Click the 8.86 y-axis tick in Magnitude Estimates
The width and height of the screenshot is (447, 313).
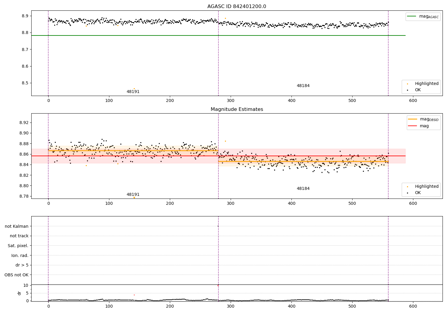(x=24, y=154)
